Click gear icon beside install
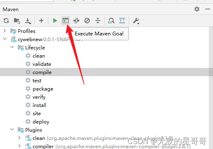Viewport: 213px width, 149px height. click(x=28, y=105)
